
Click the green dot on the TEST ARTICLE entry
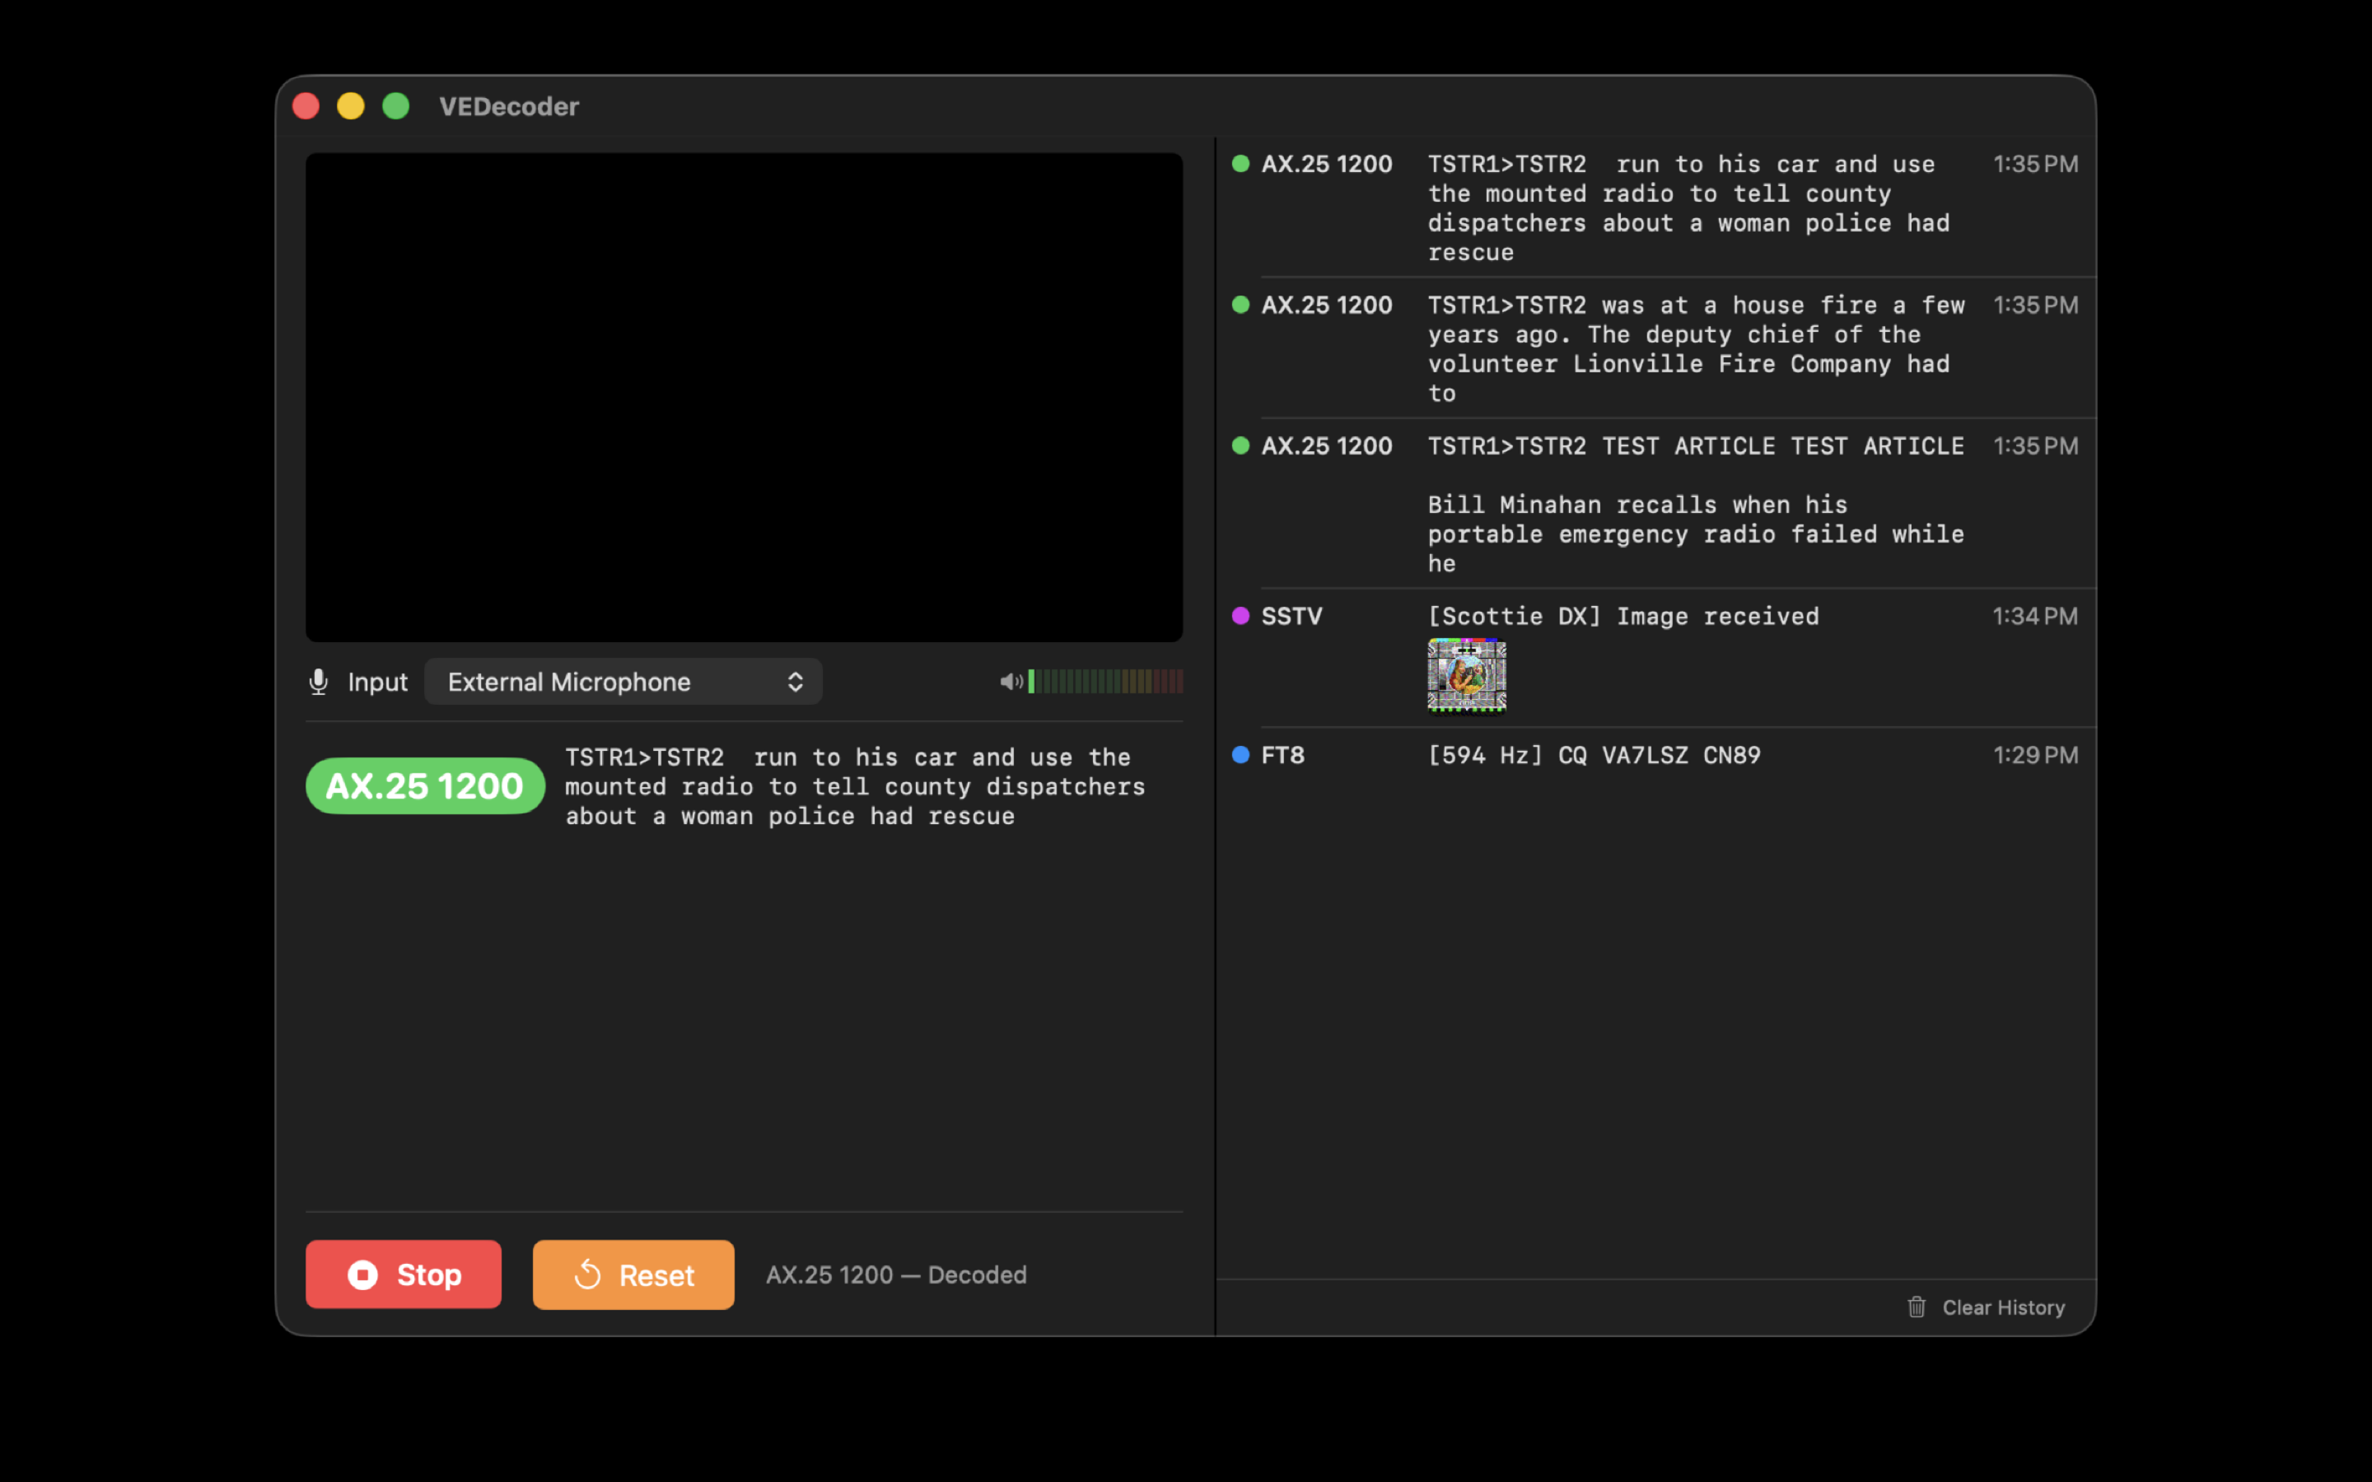click(x=1241, y=446)
